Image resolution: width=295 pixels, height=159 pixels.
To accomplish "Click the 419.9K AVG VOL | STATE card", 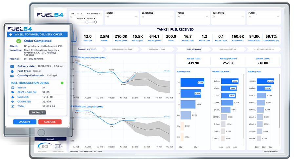I will pyautogui.click(x=194, y=61).
